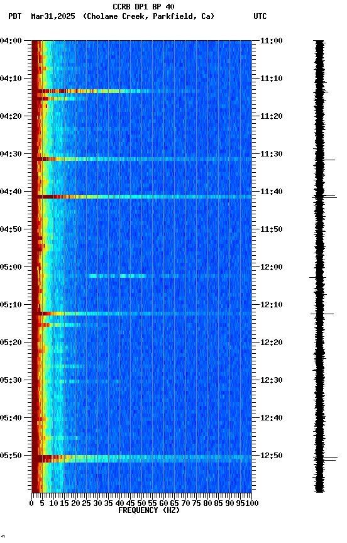This screenshot has height=543, width=347.
Task: Click the 12:00 UTC time label
Action: pyautogui.click(x=272, y=267)
